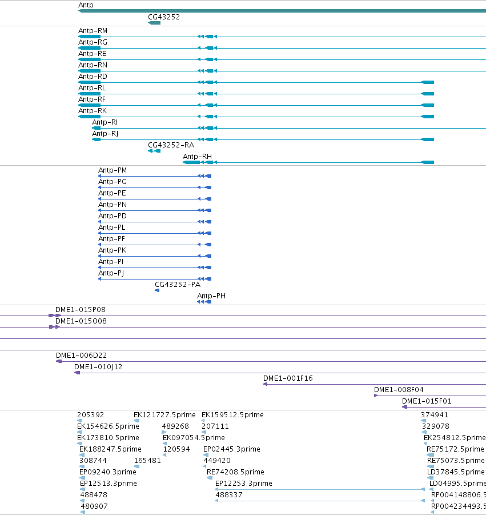The image size is (486, 515).
Task: Click the Antp-RE transcript label
Action: (x=92, y=54)
